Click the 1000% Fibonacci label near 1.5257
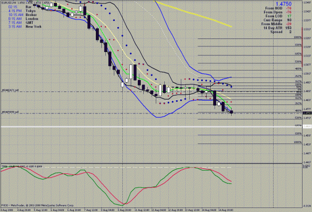 point(298,37)
